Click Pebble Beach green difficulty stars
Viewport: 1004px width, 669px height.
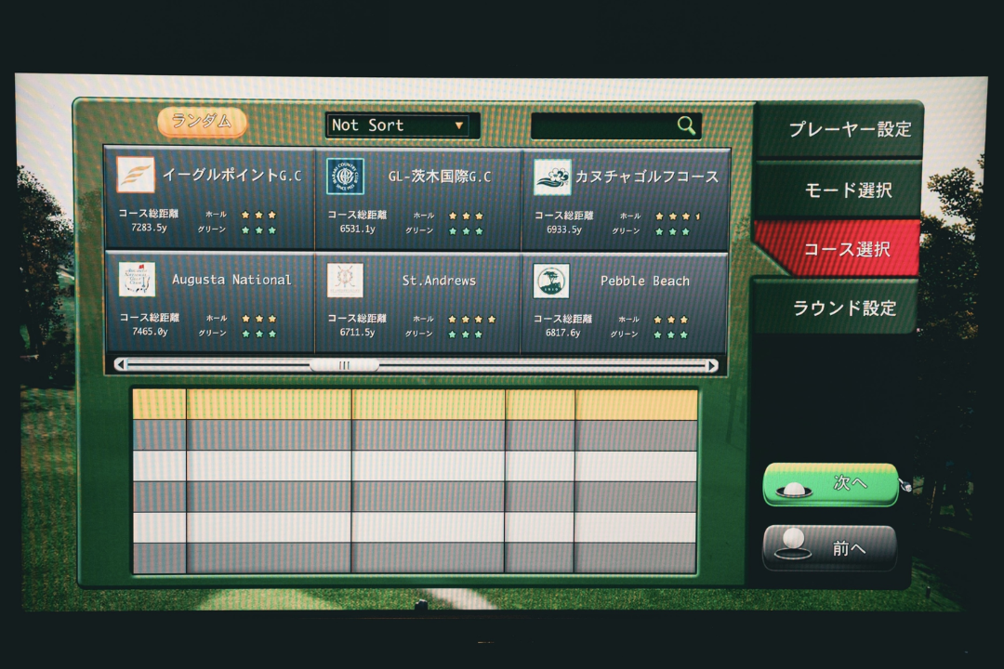tap(670, 334)
